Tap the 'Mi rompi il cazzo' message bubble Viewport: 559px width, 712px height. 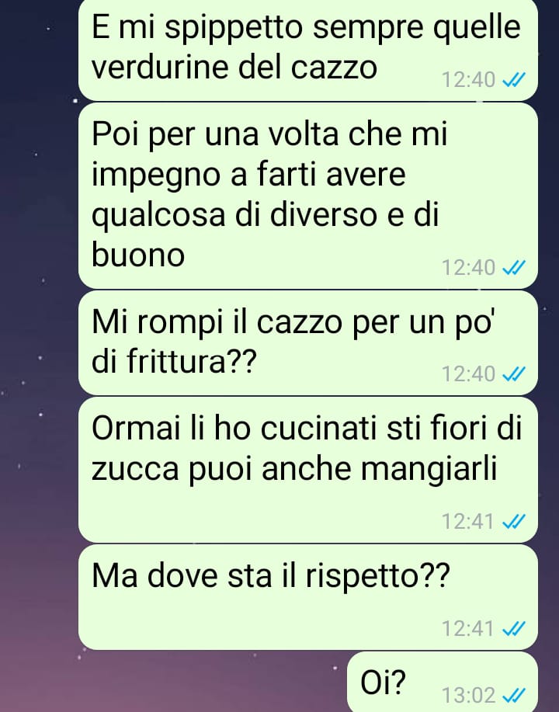coord(308,343)
